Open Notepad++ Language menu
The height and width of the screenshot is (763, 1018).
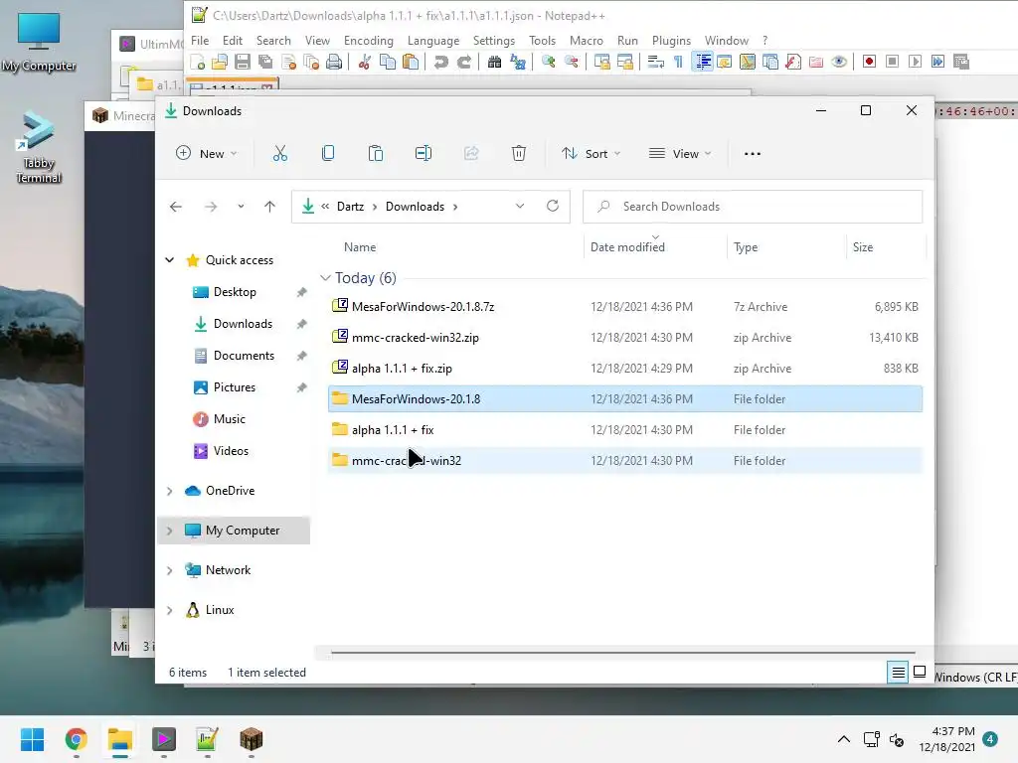click(x=433, y=40)
